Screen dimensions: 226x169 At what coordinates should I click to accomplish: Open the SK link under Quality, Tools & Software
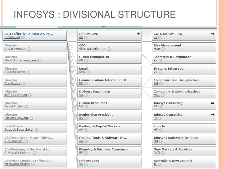[x=81, y=141]
